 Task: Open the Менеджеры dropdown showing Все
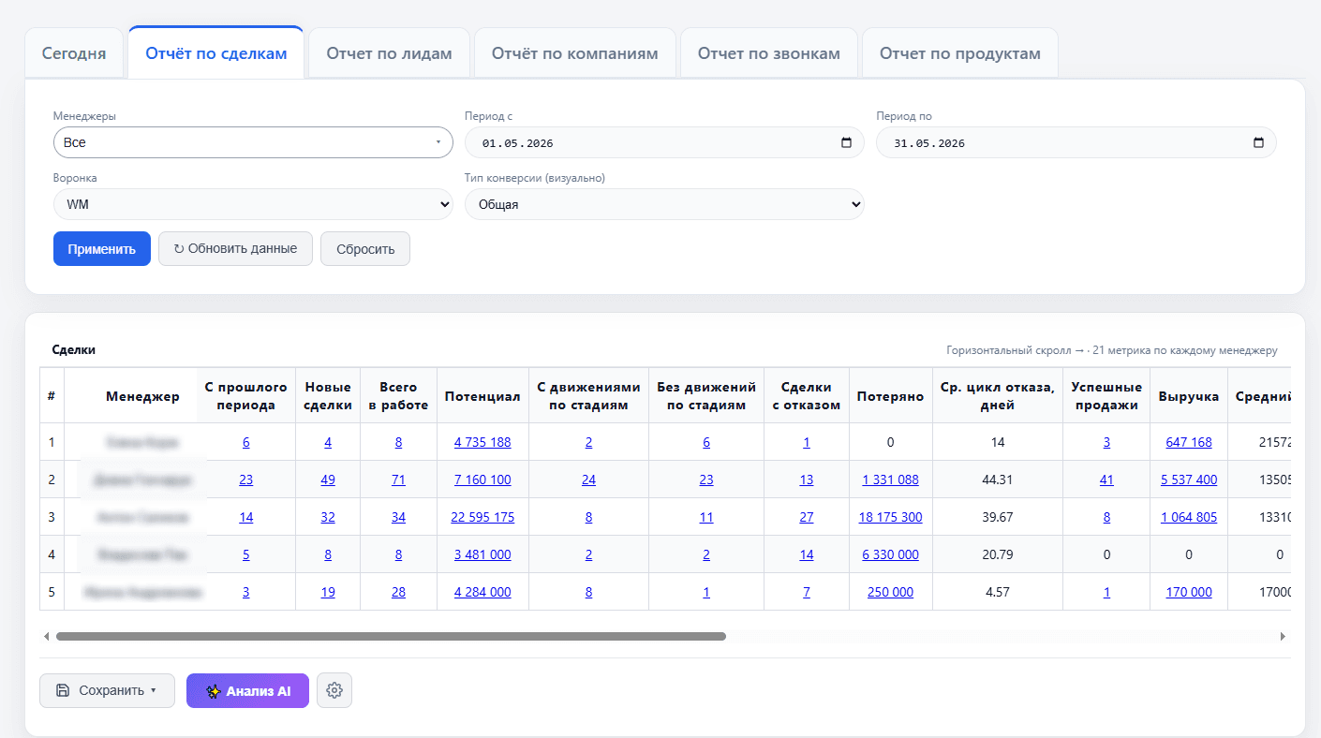(x=253, y=142)
